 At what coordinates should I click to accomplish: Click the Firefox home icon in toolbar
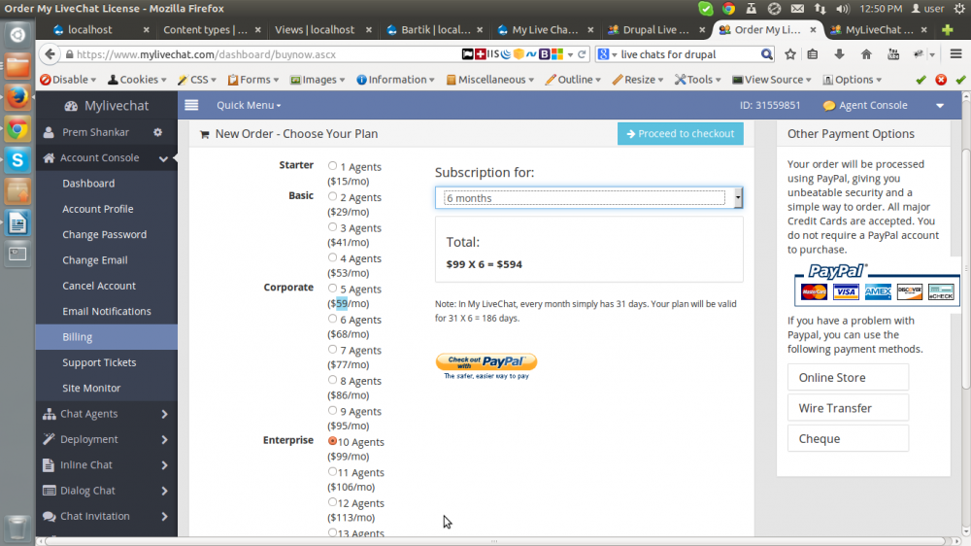(x=866, y=54)
